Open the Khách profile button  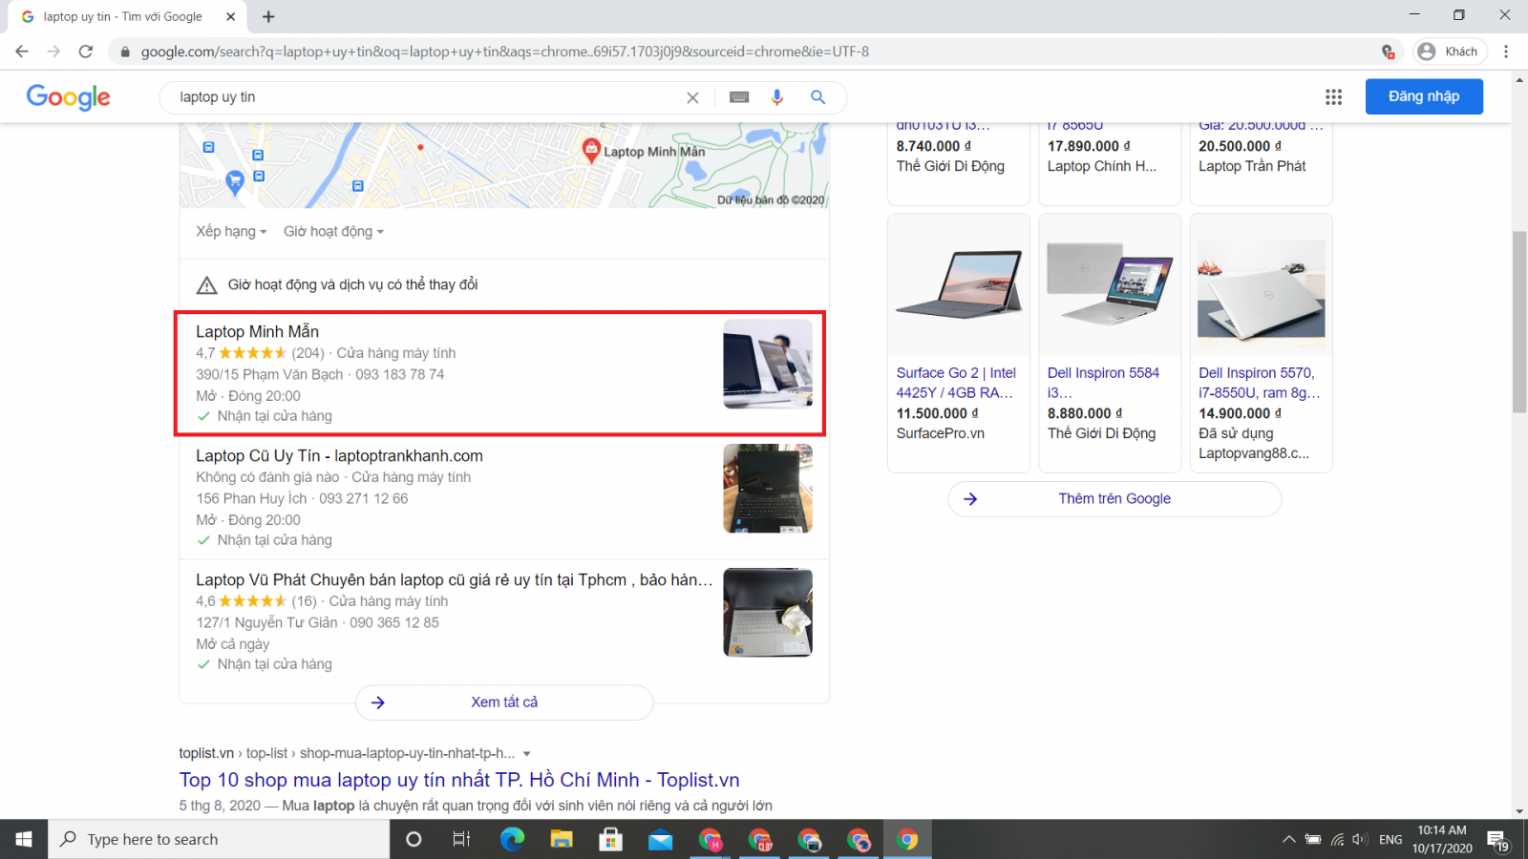click(x=1450, y=52)
